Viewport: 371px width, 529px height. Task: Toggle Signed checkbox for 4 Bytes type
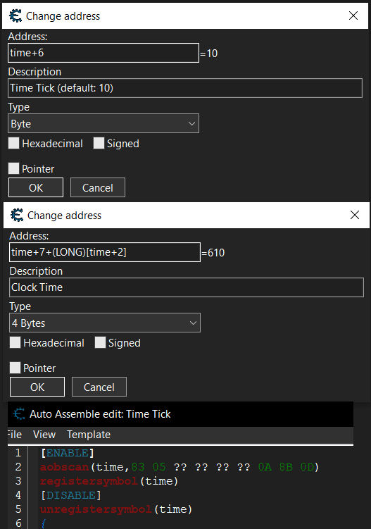tap(100, 342)
